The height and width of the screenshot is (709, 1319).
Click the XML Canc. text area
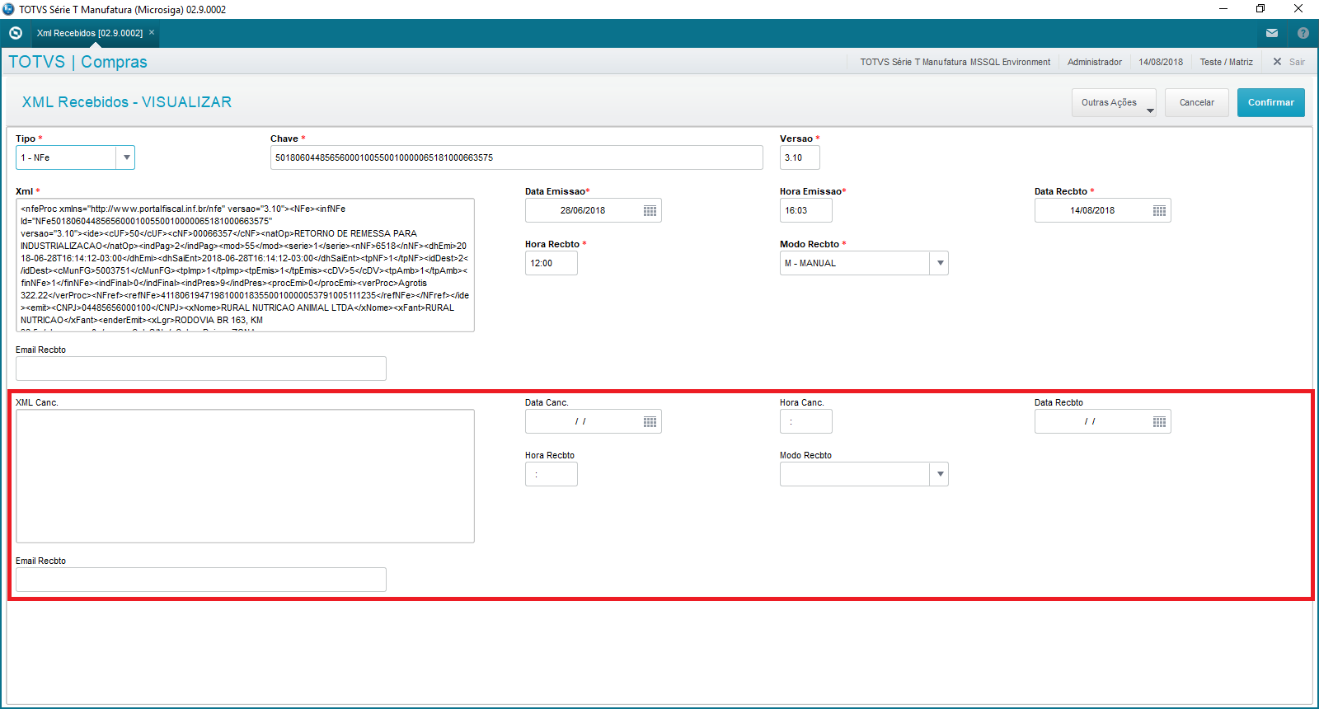click(x=245, y=476)
